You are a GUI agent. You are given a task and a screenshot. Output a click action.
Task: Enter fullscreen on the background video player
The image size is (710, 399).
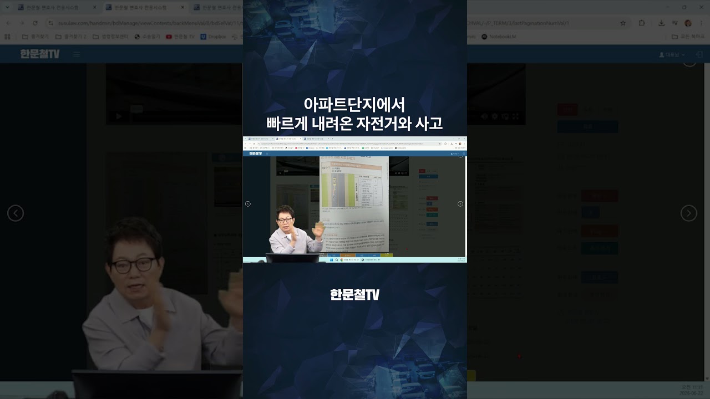[516, 116]
